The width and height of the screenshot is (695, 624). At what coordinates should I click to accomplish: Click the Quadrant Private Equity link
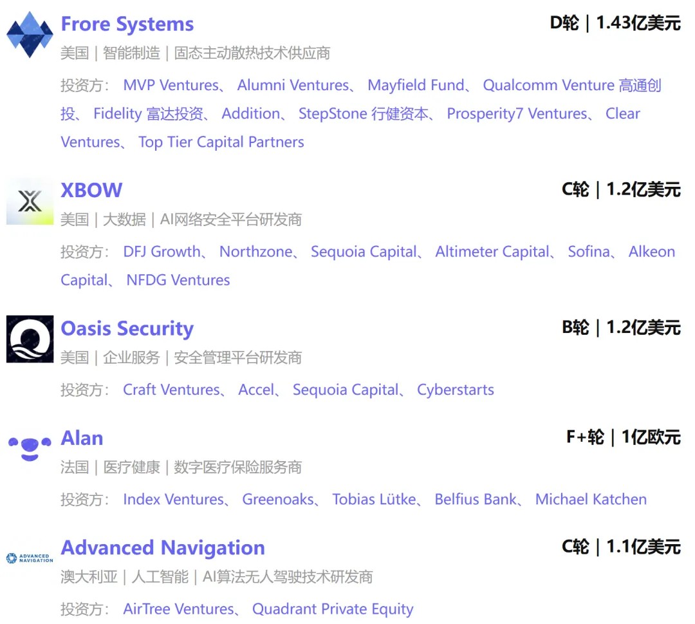(333, 609)
